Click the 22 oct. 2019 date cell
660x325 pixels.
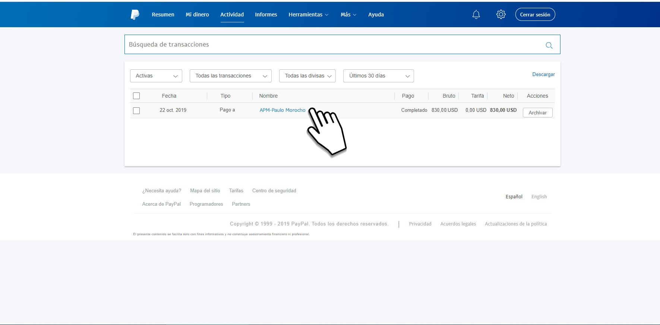click(173, 110)
